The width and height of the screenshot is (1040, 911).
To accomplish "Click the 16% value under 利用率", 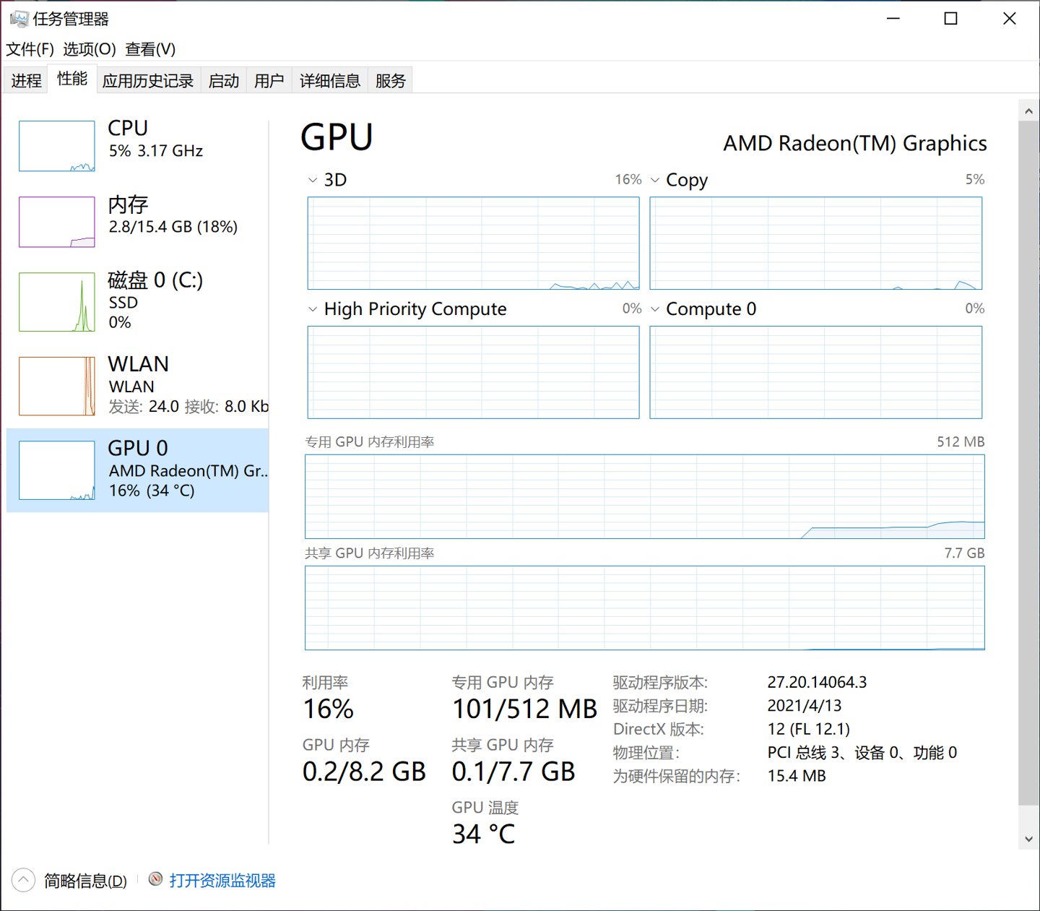I will coord(328,709).
